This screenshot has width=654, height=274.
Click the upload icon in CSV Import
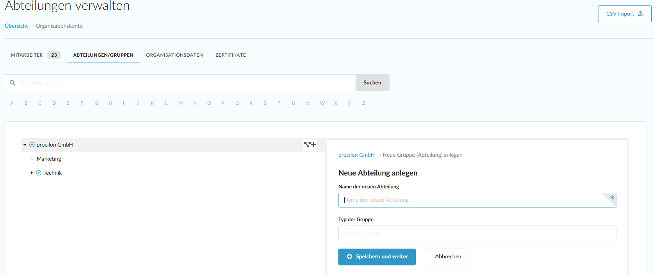coord(640,14)
